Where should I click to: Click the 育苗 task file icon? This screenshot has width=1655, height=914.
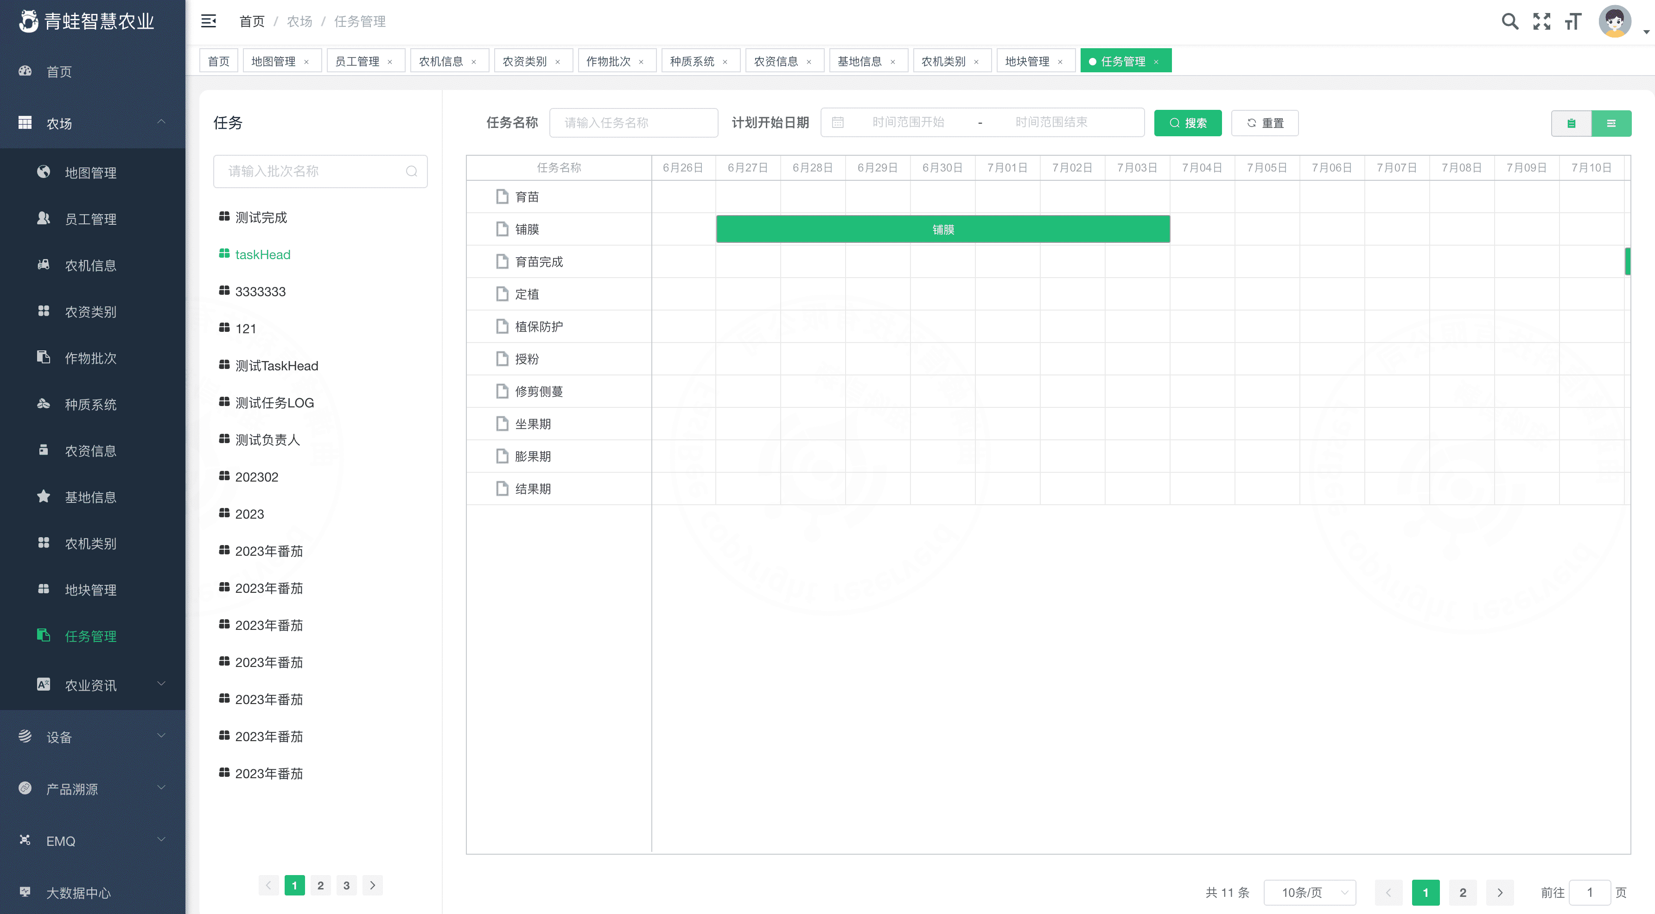[503, 197]
